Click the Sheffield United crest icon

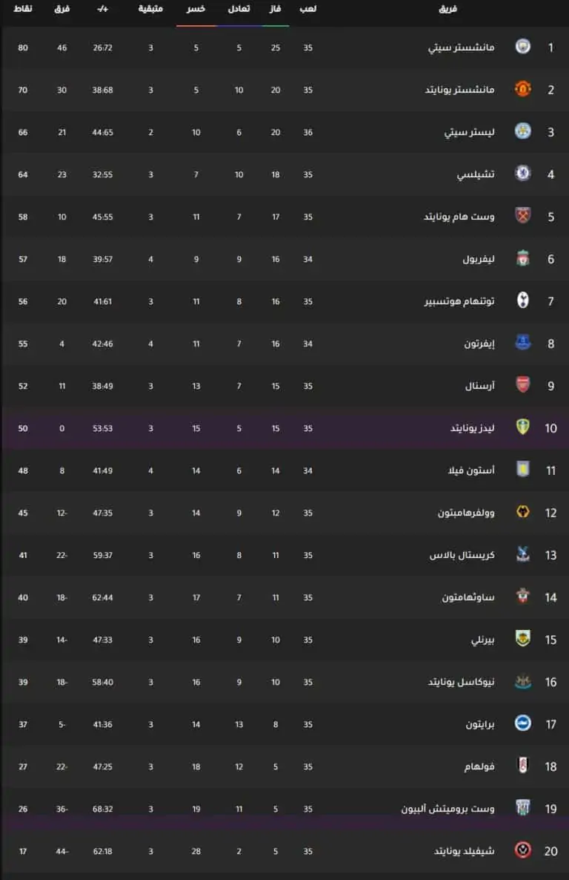(x=522, y=850)
